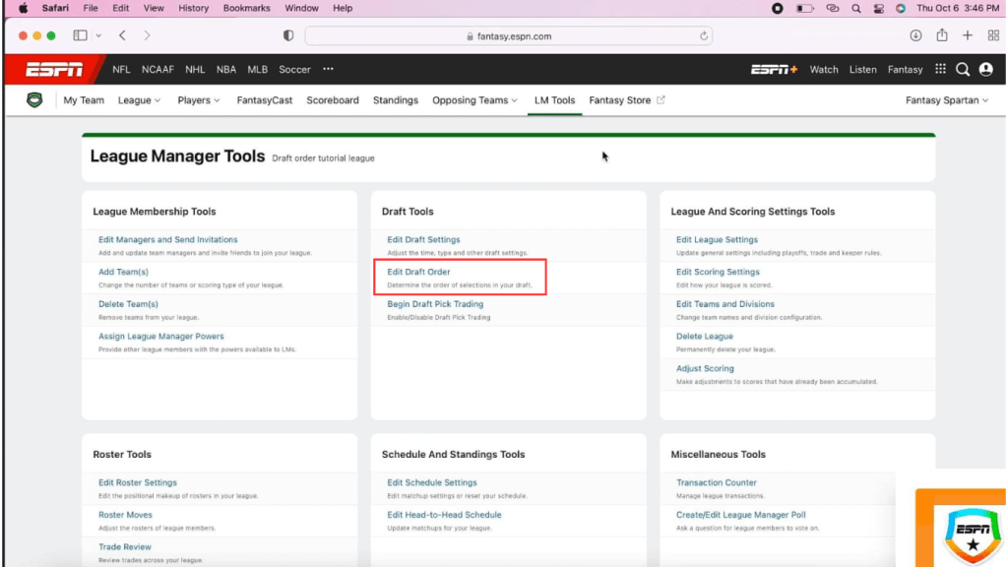Viewport: 1008px width, 567px height.
Task: Click the fantasy team shield logo
Action: tap(34, 99)
